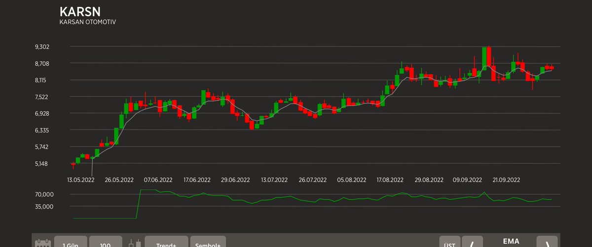Screen dimensions: 592x247
Task: Select the 6,335 price axis label
Action: (42, 130)
